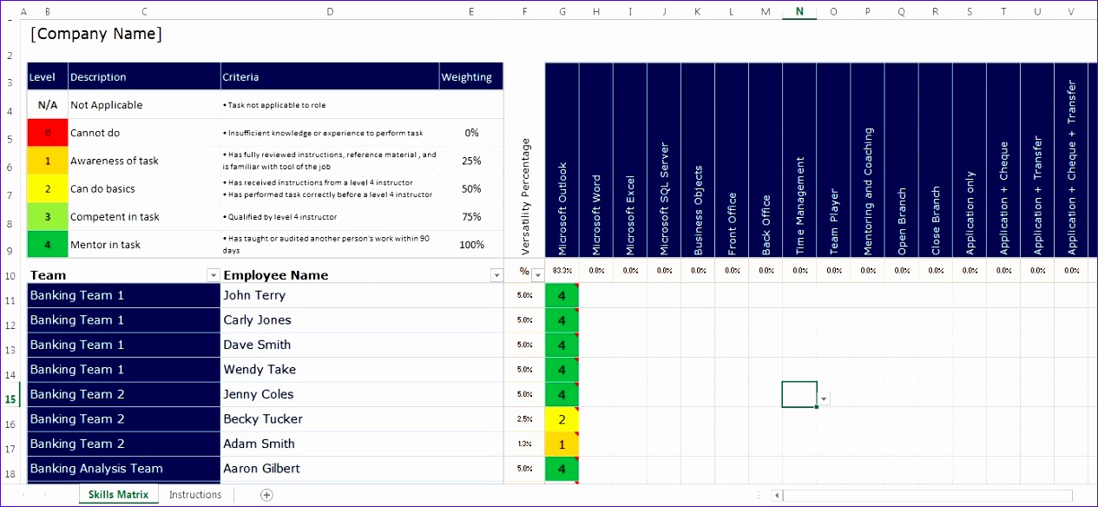The image size is (1098, 507).
Task: Open the Team column filter dropdown
Action: click(213, 274)
